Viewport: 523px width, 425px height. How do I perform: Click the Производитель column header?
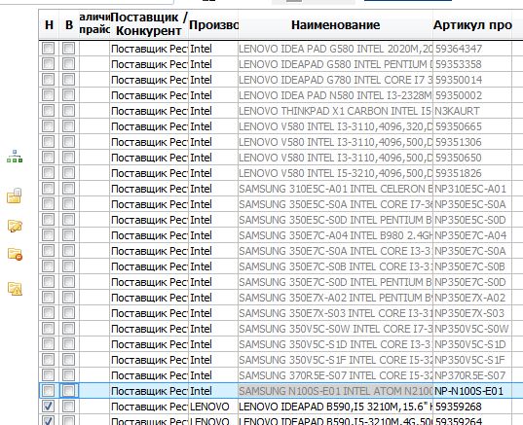[213, 25]
